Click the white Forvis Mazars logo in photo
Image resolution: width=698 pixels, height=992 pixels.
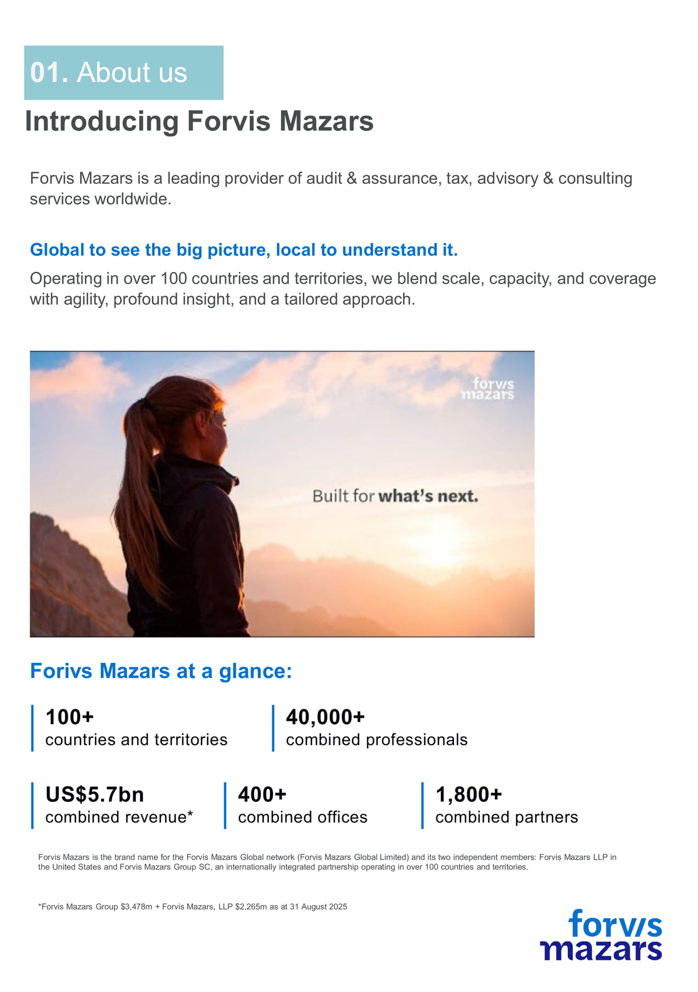[487, 389]
